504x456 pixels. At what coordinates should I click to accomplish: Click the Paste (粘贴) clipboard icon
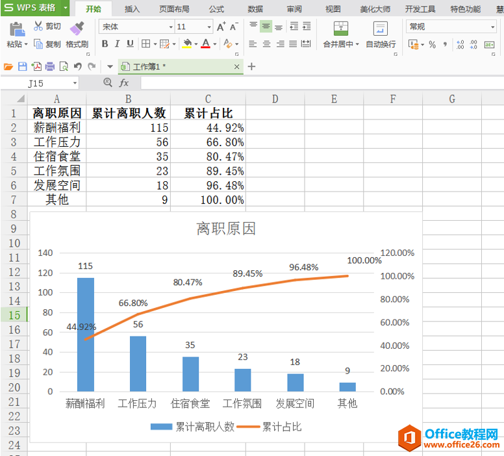pyautogui.click(x=17, y=30)
